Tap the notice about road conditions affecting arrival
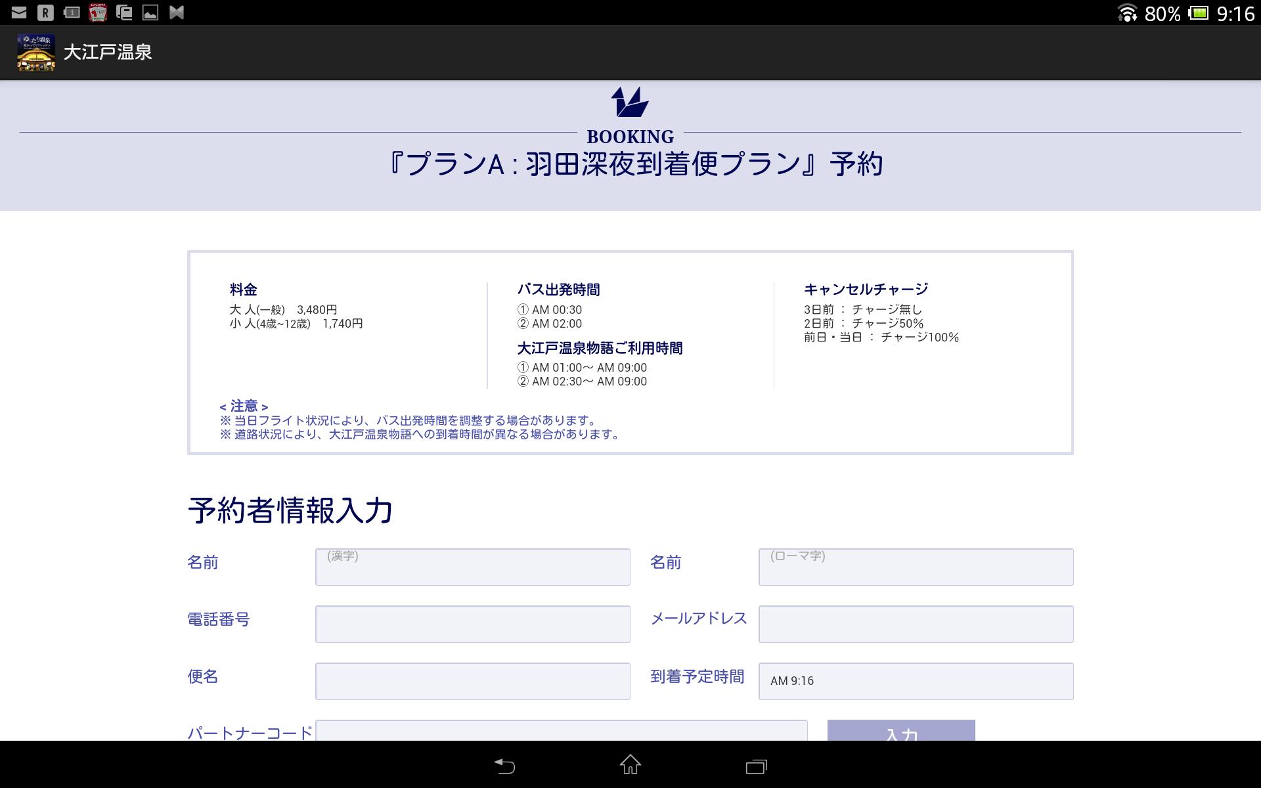 [x=420, y=434]
